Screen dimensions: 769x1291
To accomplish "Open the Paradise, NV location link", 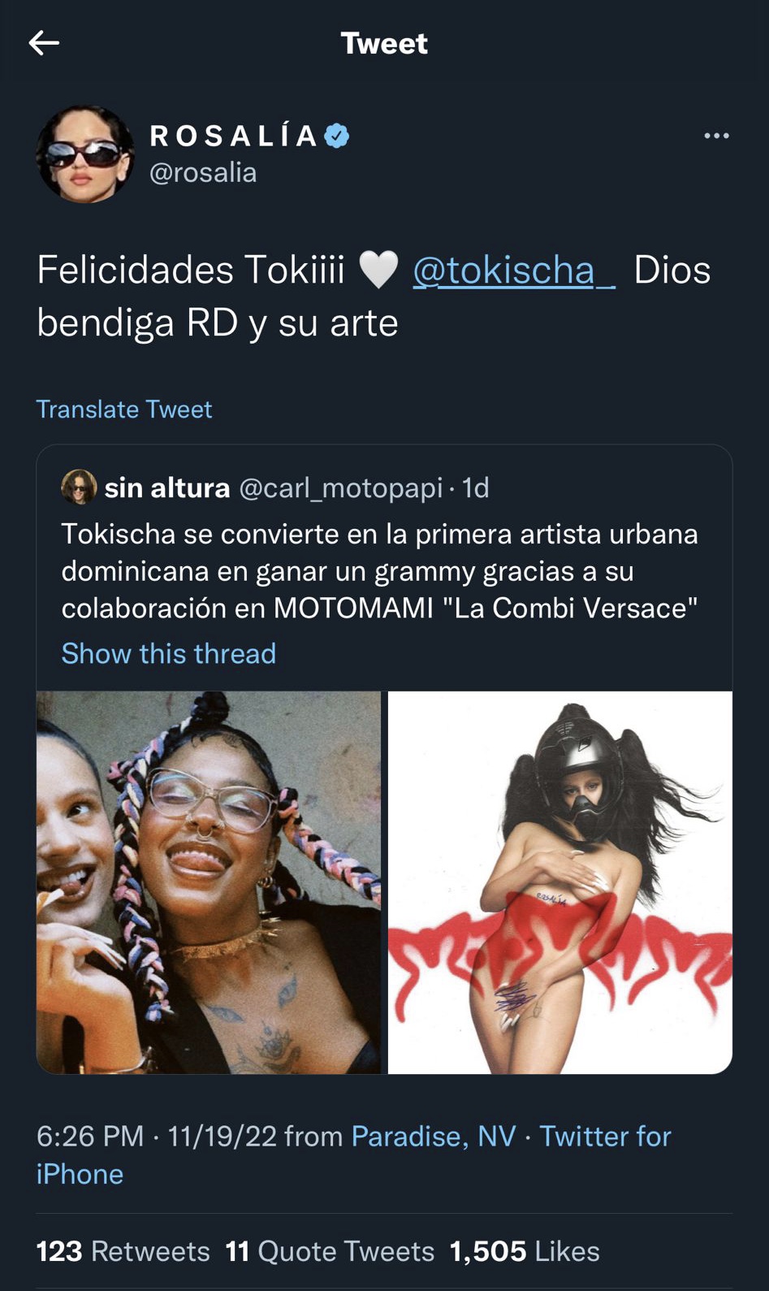I will click(x=434, y=1136).
